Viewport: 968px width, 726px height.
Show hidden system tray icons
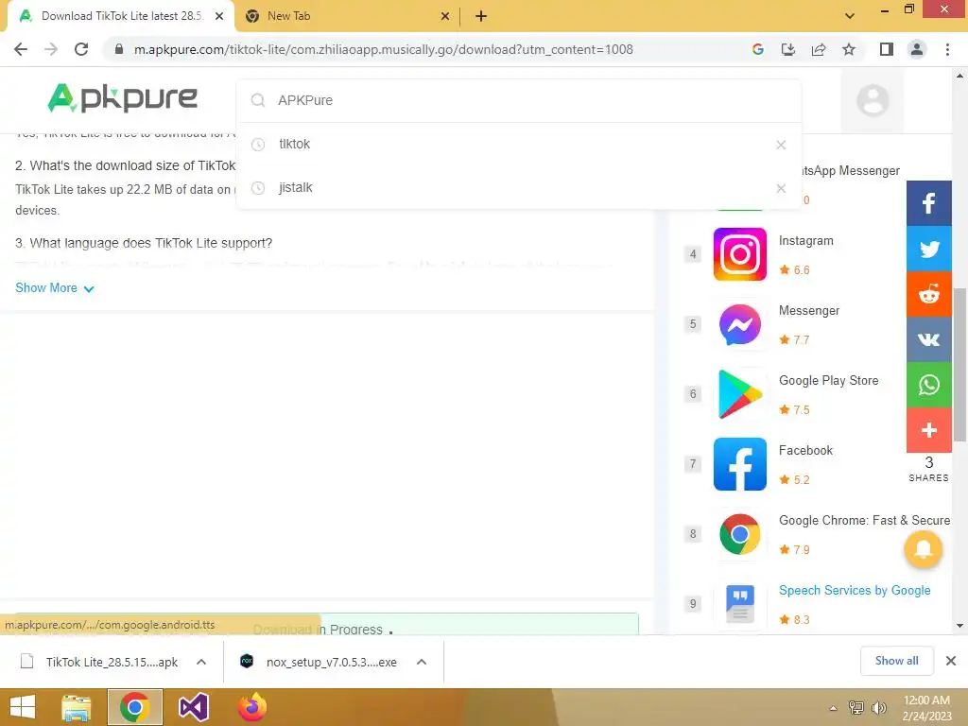click(x=833, y=708)
